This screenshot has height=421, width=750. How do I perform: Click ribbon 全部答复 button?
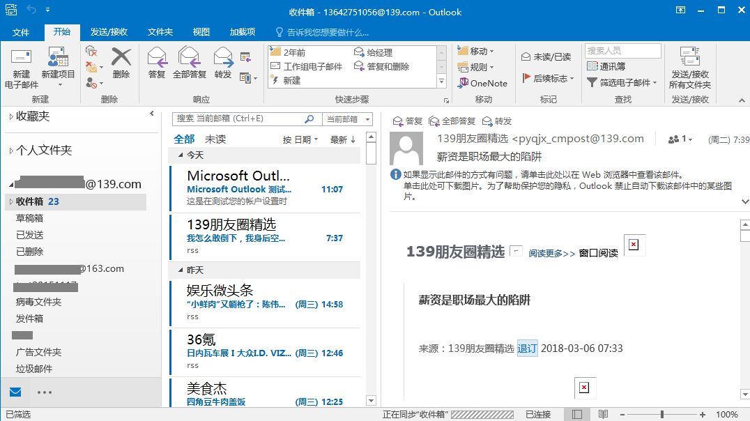click(190, 63)
